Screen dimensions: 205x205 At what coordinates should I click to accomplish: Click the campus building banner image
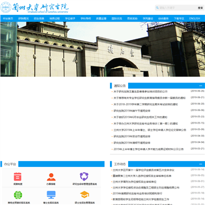point(102,49)
